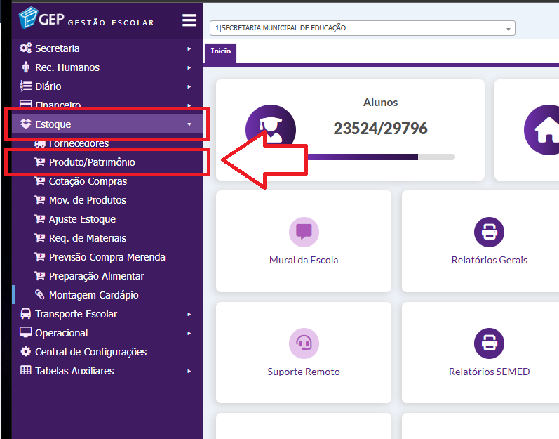Open Produto/Patrimônio menu item
The height and width of the screenshot is (439, 559).
(x=92, y=162)
